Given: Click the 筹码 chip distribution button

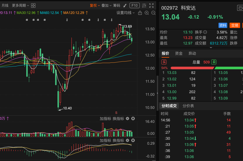Looking at the screenshot, I should 117,6.
